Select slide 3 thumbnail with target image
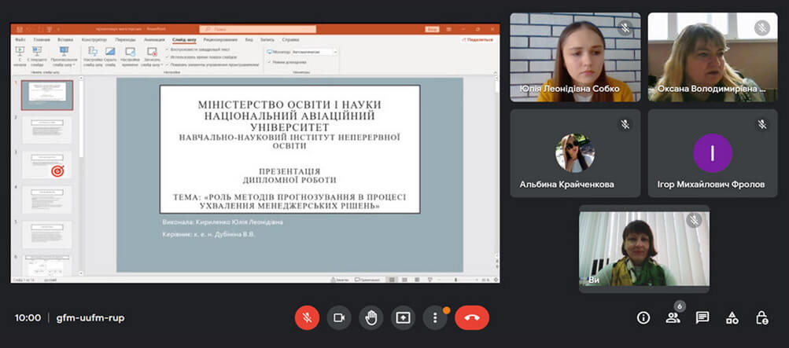The height and width of the screenshot is (348, 789). tap(47, 165)
